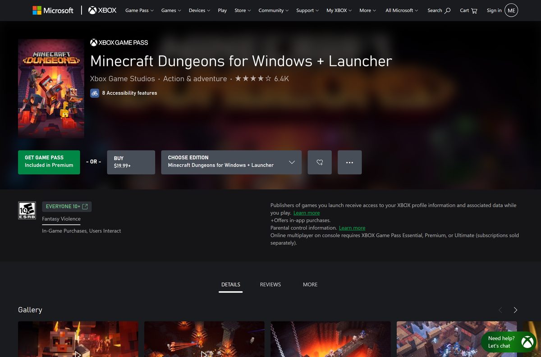Expand the Devices menu
This screenshot has height=357, width=541.
coord(200,10)
